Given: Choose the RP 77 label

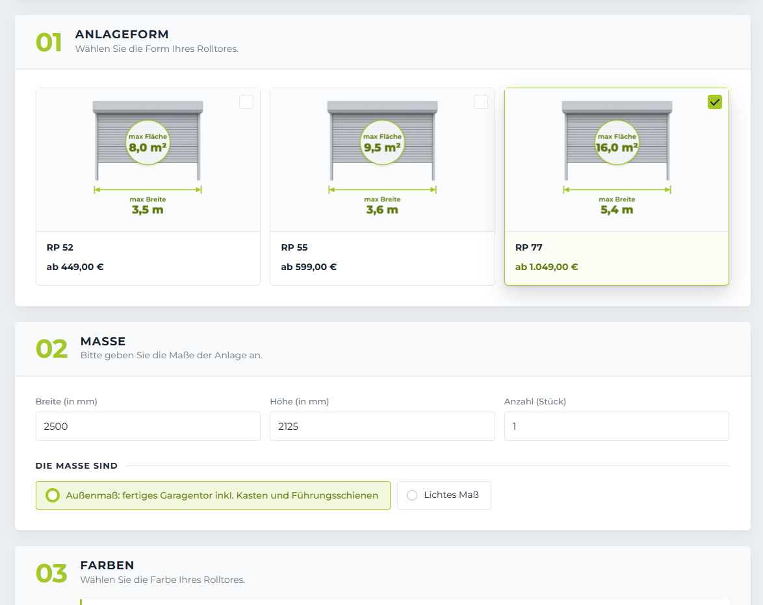Looking at the screenshot, I should click(x=529, y=247).
